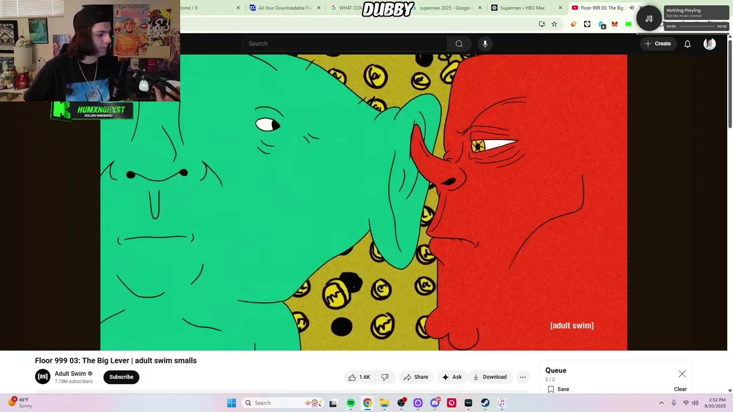The image size is (733, 412).
Task: Click the Ask button
Action: [451, 377]
